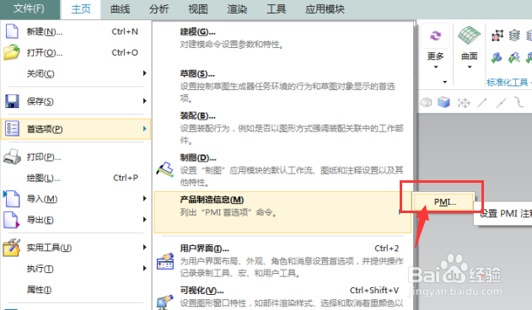
Task: Click the ruler check-mark icon
Action: (x=514, y=57)
